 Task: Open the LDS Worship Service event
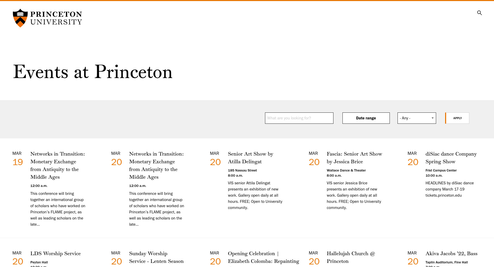55,253
